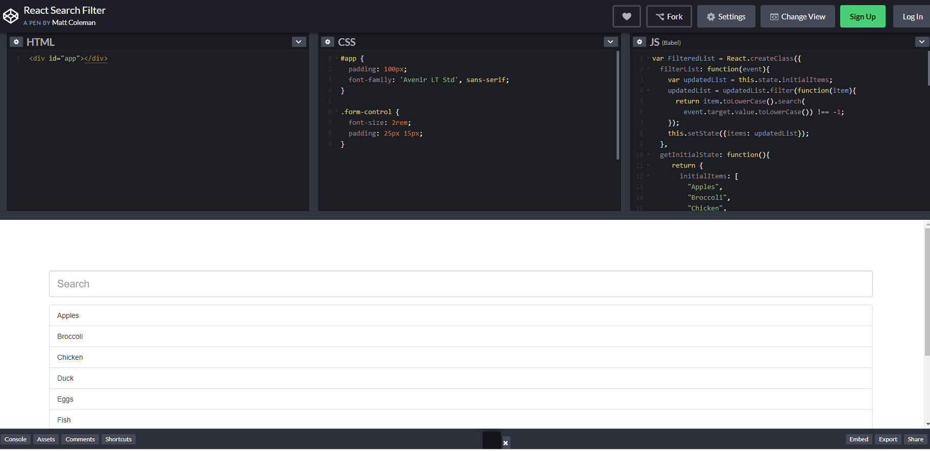This screenshot has width=930, height=451.
Task: Click the green Sign Up button
Action: point(863,16)
